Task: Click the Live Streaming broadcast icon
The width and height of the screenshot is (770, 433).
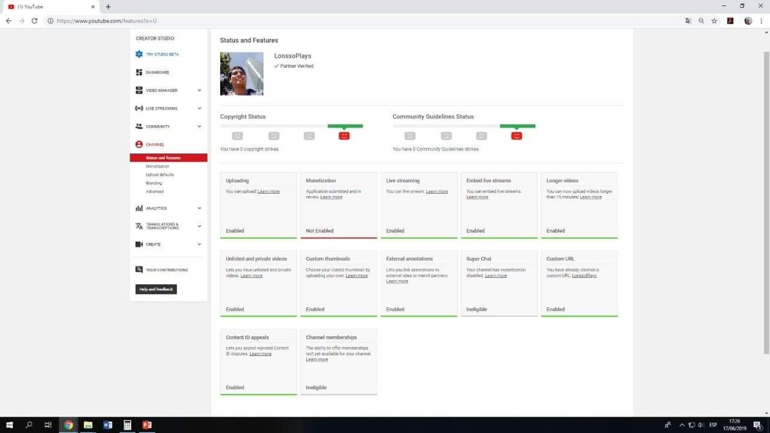Action: (x=139, y=108)
